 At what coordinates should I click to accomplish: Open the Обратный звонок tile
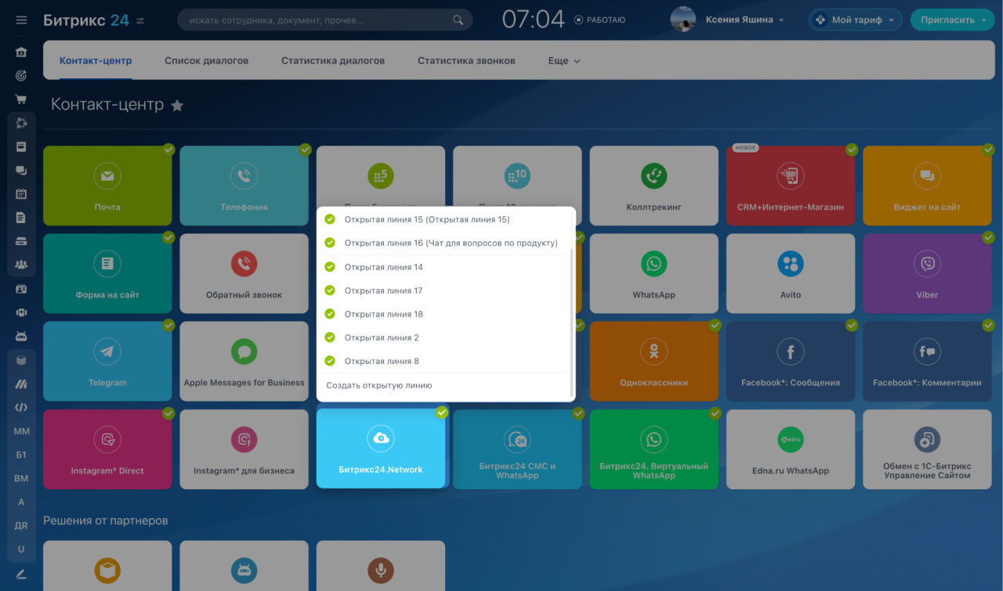click(x=244, y=273)
